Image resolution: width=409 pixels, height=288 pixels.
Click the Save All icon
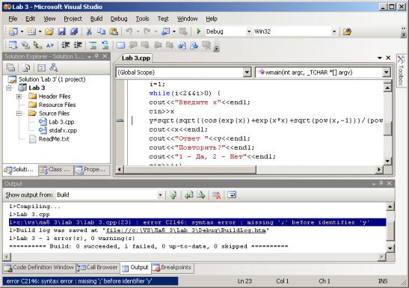pos(74,31)
